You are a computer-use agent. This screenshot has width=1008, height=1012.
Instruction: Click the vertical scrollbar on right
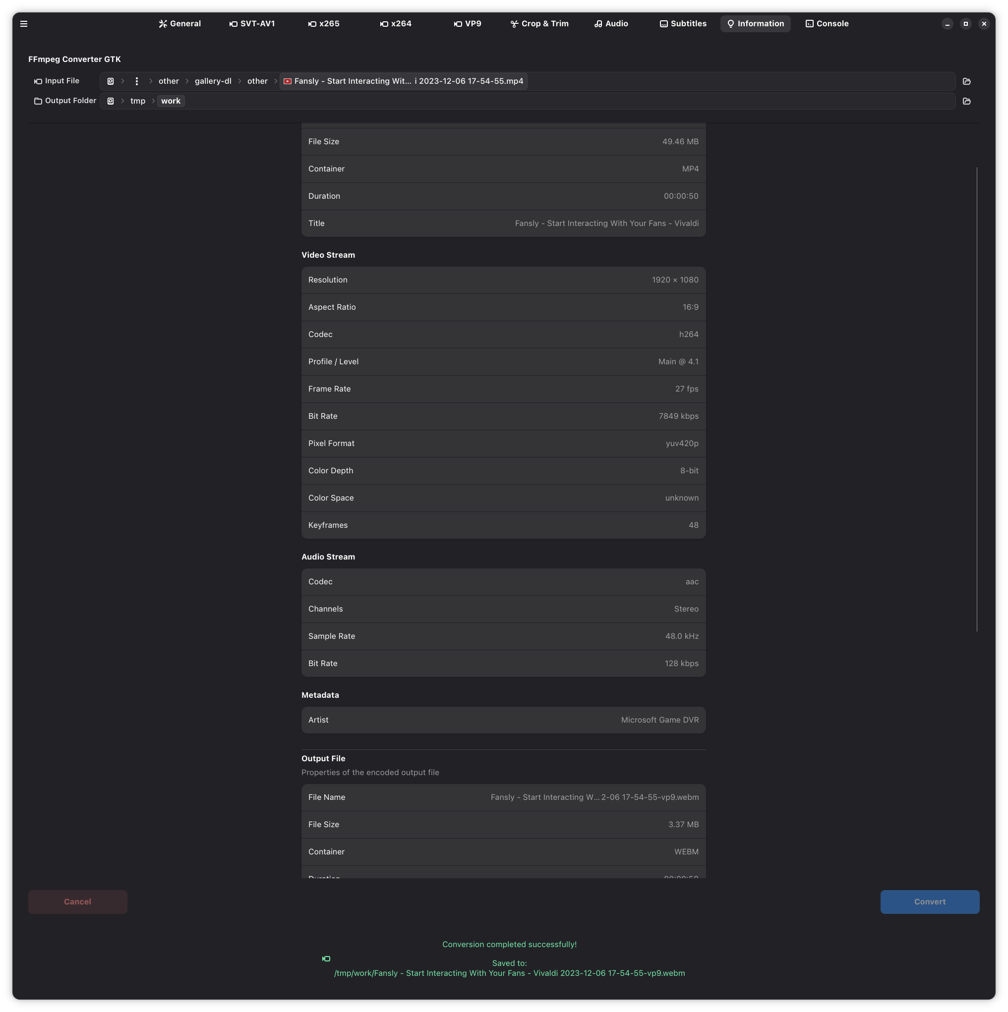point(977,398)
